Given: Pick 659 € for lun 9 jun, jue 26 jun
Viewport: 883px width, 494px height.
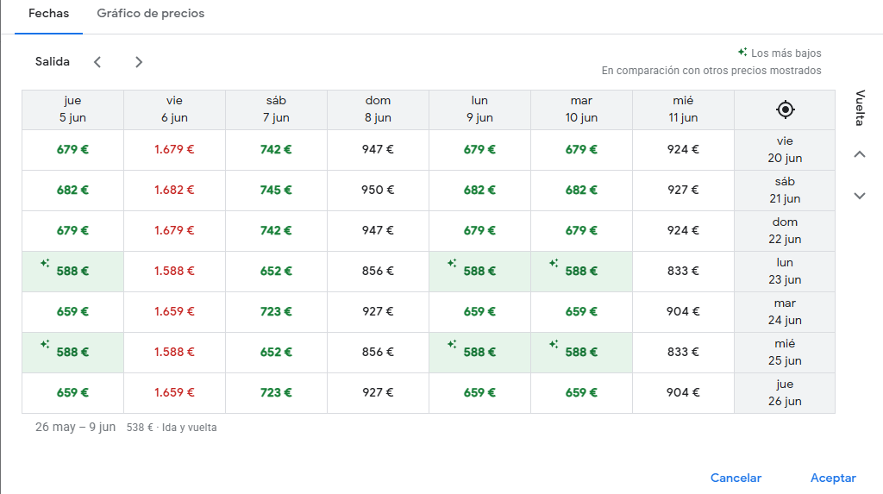Looking at the screenshot, I should click(479, 392).
